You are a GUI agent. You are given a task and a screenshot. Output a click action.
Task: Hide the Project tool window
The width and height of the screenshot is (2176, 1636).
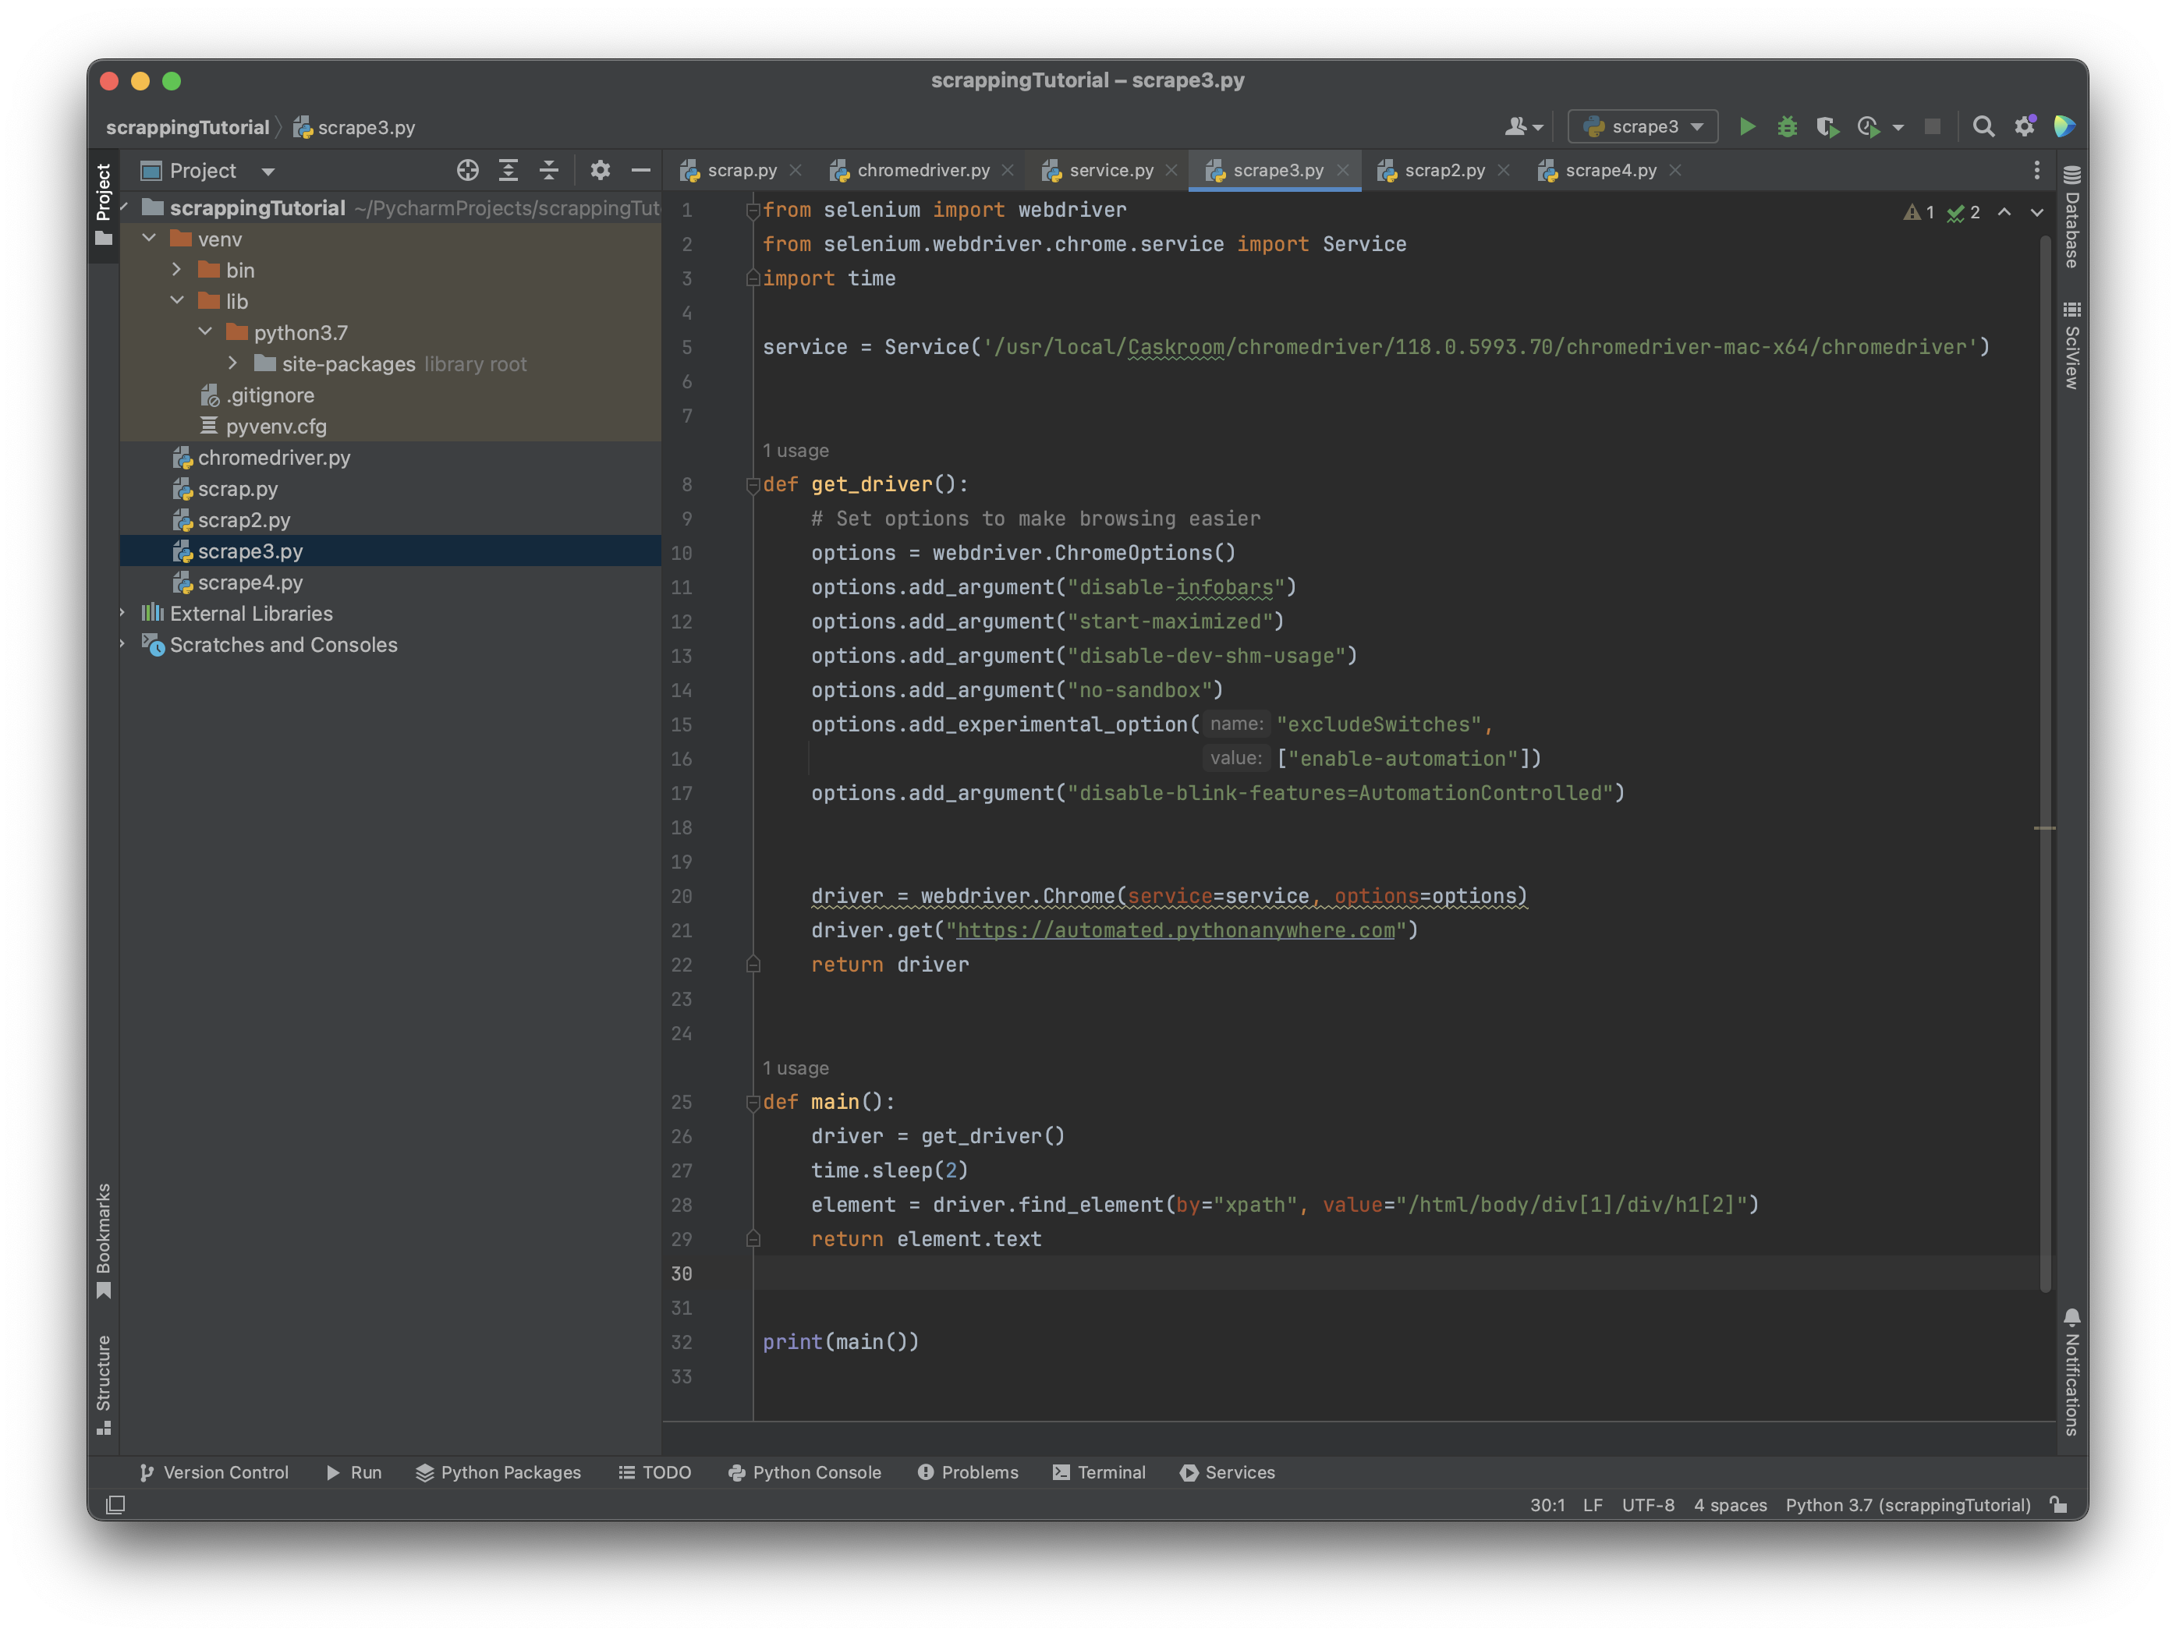pyautogui.click(x=640, y=170)
